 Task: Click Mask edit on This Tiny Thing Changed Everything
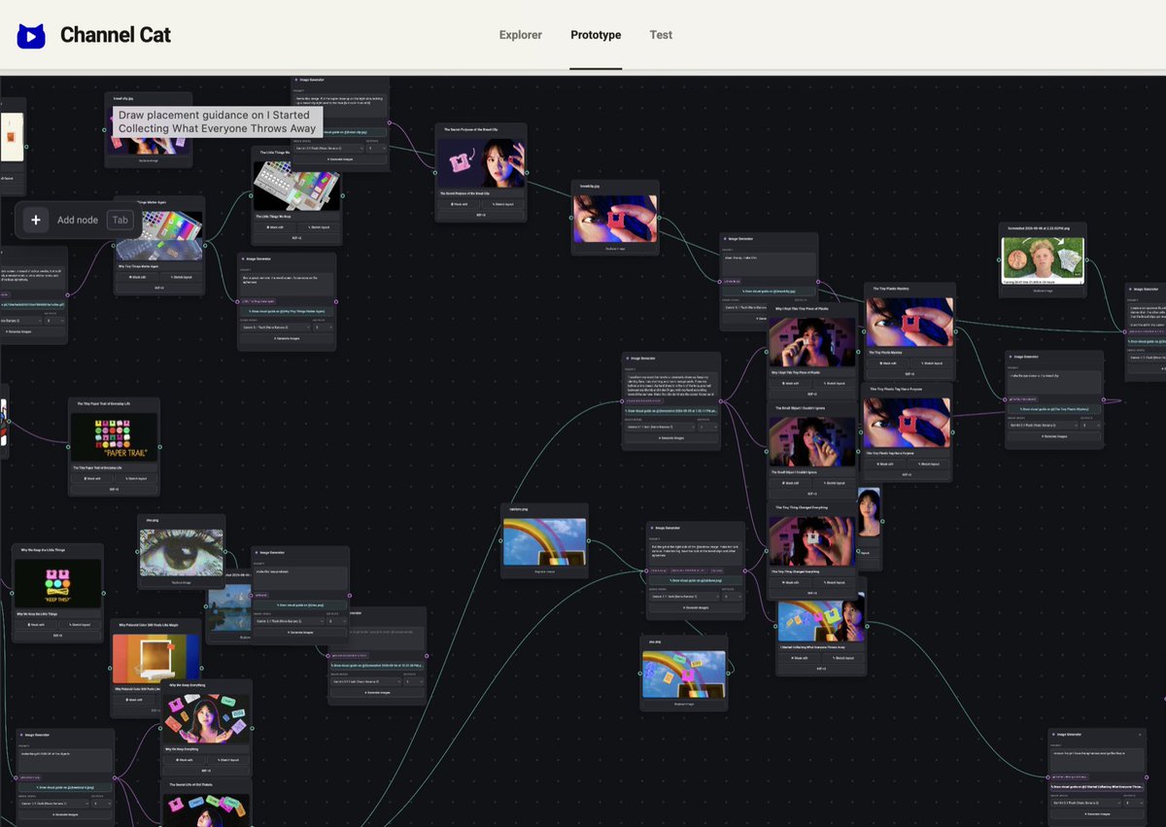point(792,583)
